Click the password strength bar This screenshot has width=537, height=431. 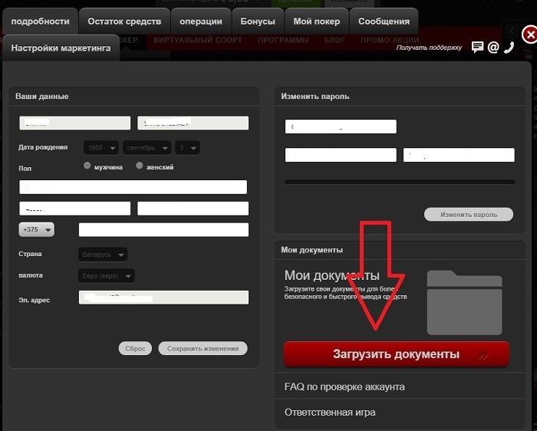tap(400, 182)
